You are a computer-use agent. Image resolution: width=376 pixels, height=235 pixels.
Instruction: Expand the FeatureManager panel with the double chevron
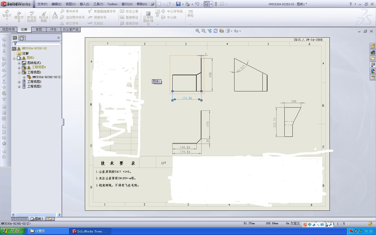pos(58,38)
